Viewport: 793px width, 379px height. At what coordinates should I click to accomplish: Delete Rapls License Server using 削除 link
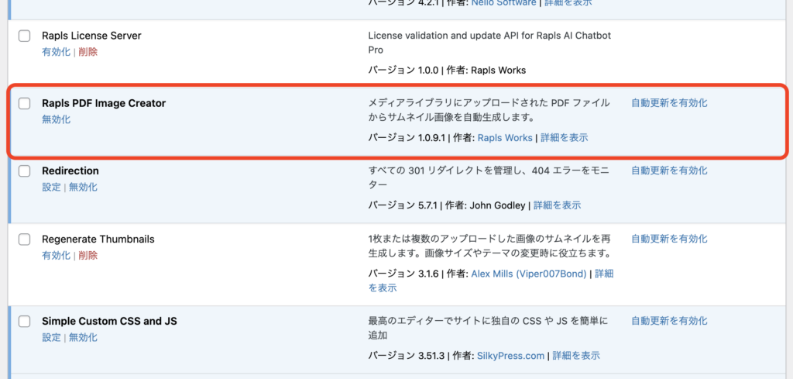pyautogui.click(x=88, y=52)
